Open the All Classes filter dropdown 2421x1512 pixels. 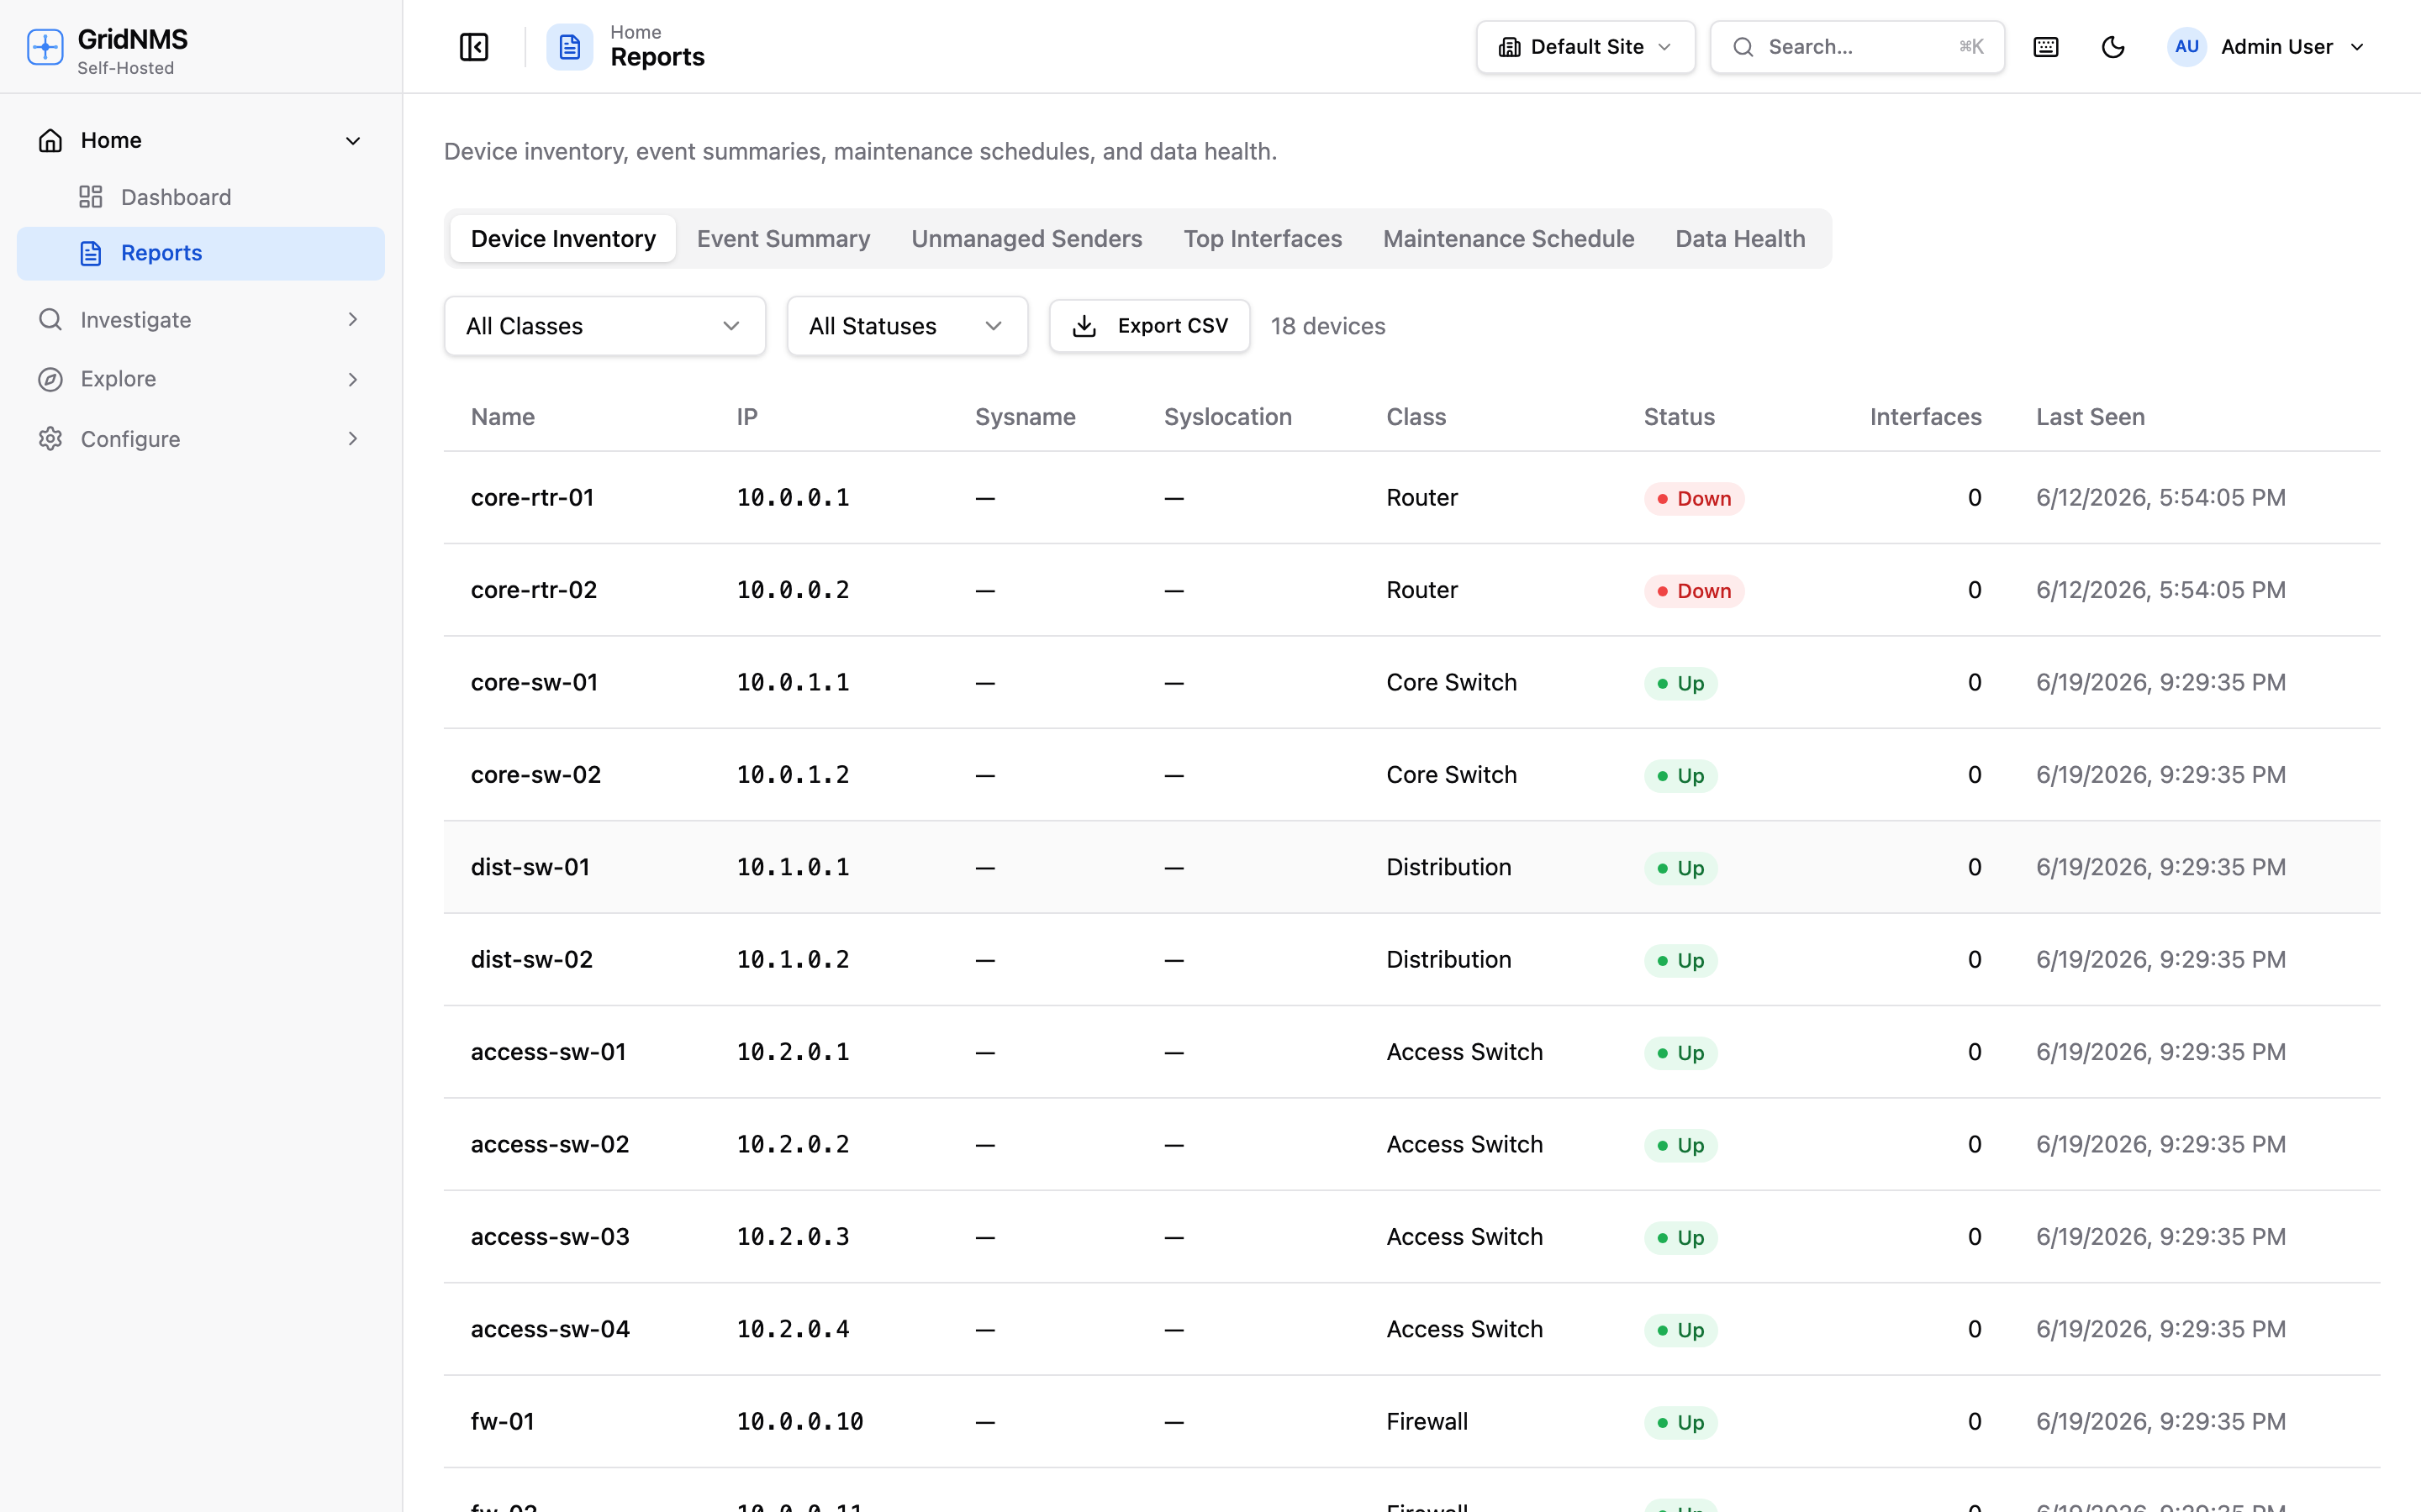tap(605, 326)
